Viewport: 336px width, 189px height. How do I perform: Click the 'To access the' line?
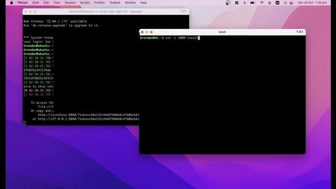(42, 103)
